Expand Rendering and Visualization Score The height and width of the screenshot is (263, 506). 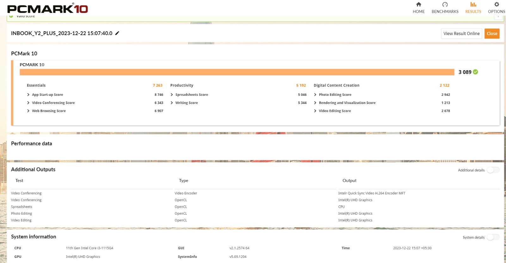(315, 103)
